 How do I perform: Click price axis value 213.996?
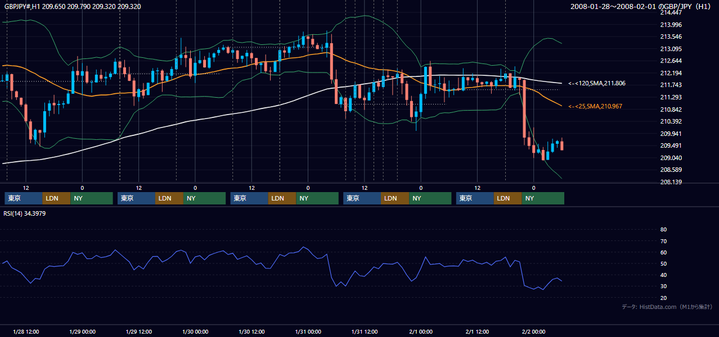[671, 25]
